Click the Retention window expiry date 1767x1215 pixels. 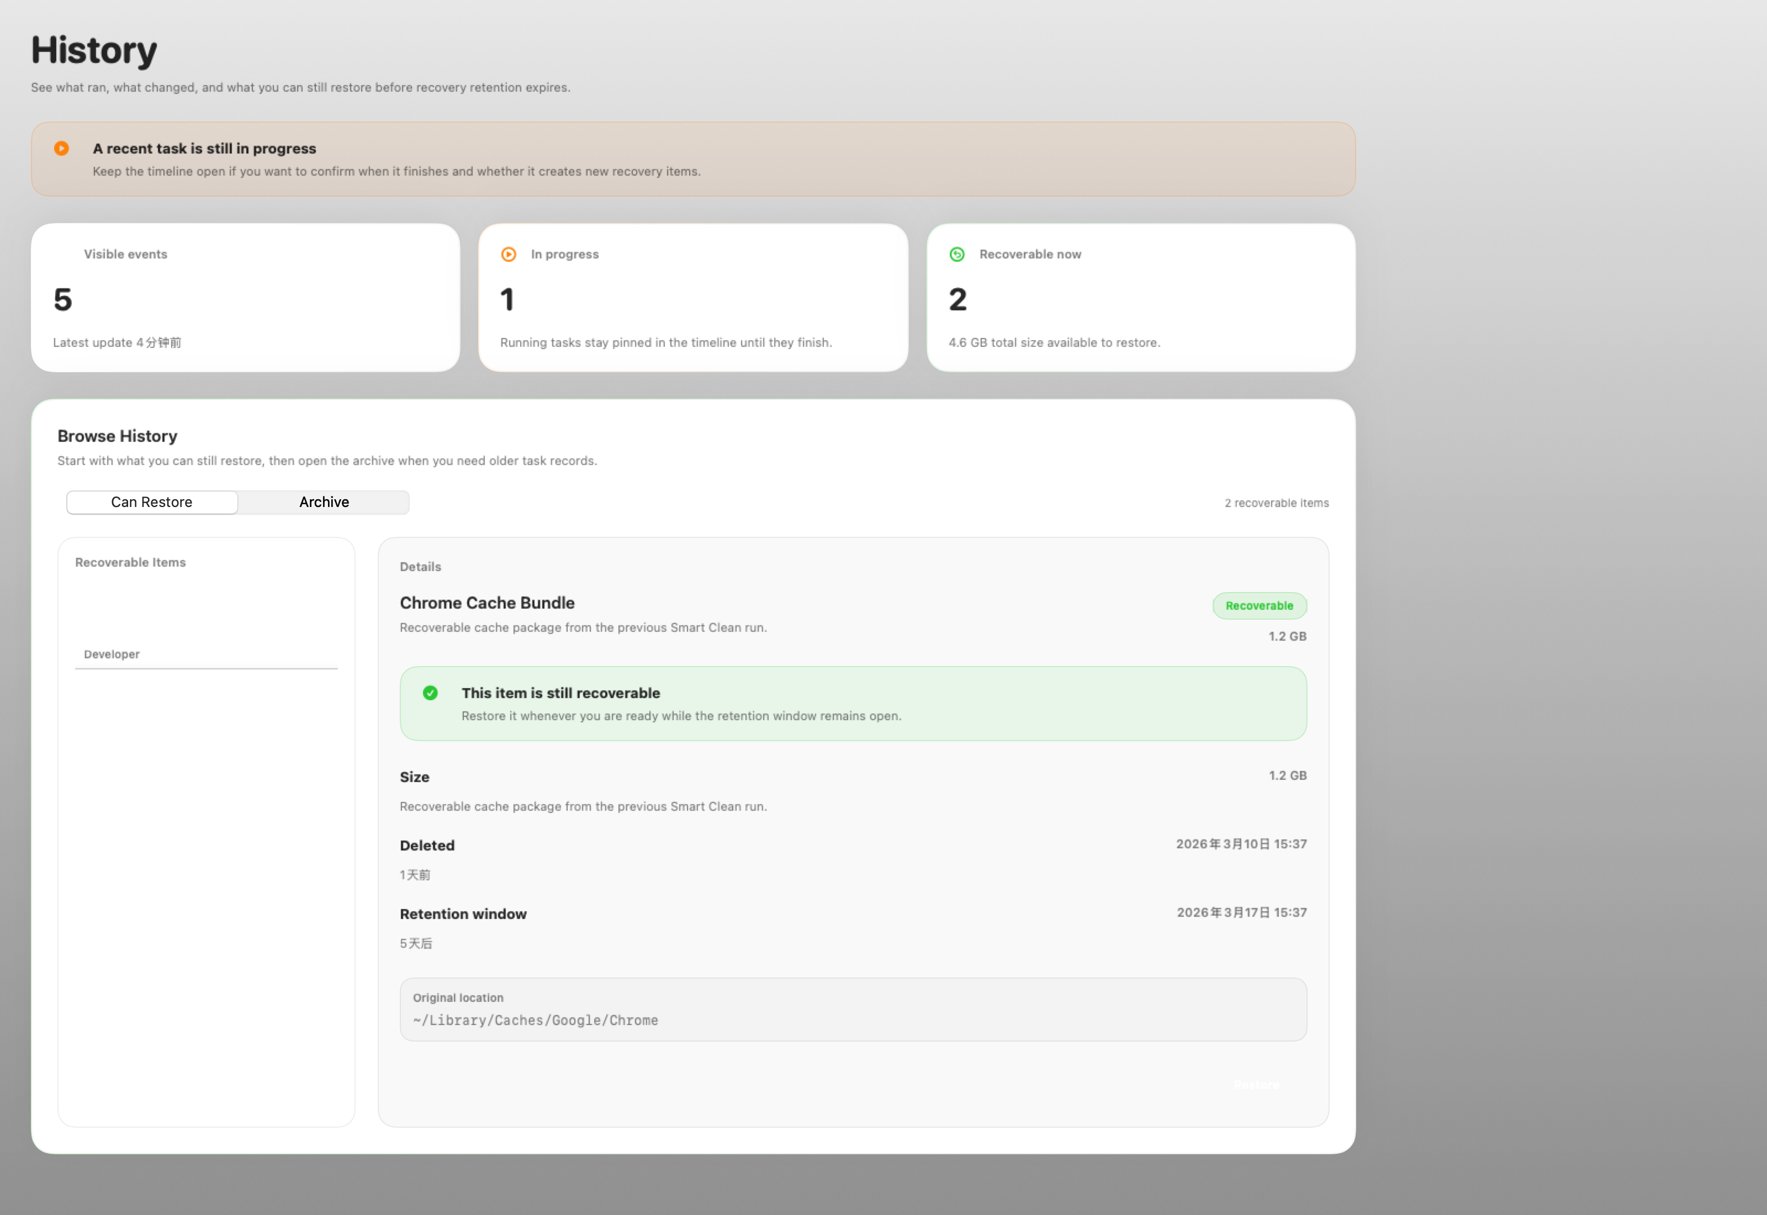(1241, 913)
